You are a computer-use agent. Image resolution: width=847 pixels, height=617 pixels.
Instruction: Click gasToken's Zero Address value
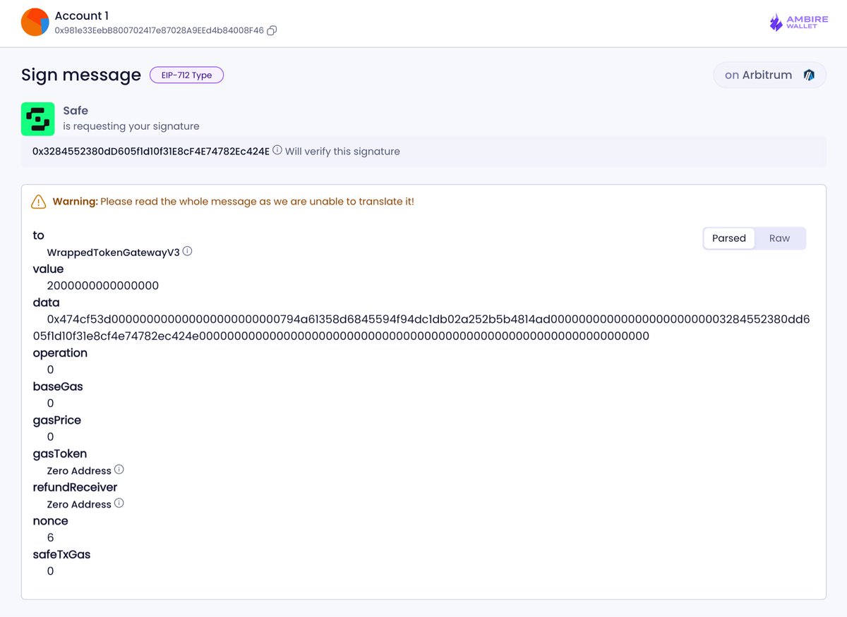pos(79,470)
